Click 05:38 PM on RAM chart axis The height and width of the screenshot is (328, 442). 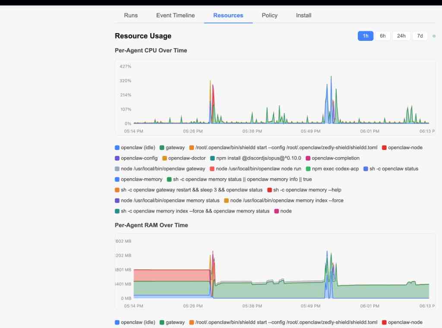pyautogui.click(x=252, y=306)
